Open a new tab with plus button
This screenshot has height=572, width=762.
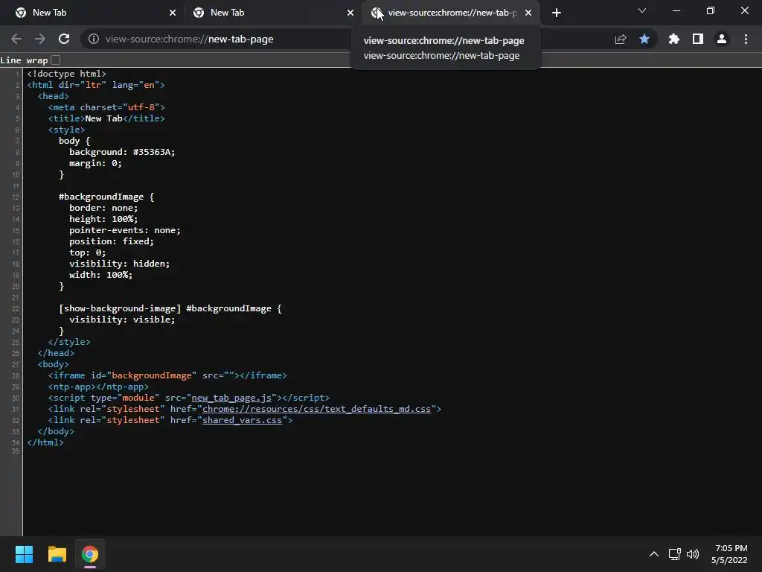tap(557, 13)
